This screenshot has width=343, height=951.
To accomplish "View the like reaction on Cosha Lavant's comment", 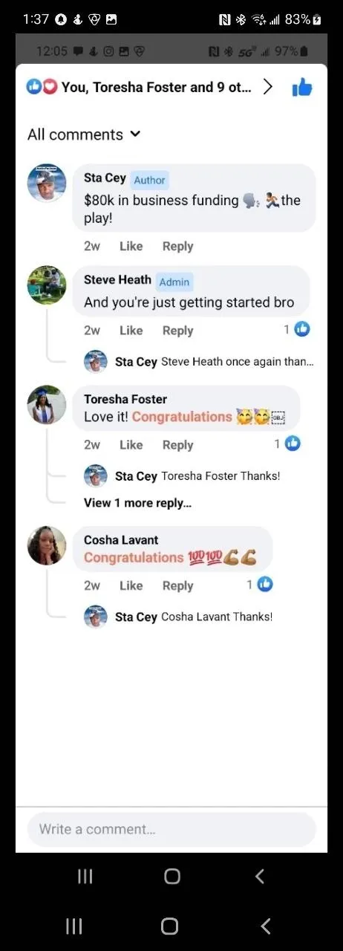I will (260, 584).
